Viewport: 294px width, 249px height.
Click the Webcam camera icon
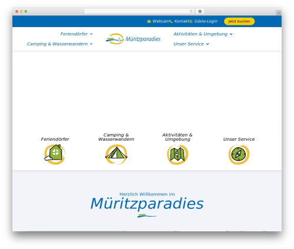pyautogui.click(x=149, y=21)
